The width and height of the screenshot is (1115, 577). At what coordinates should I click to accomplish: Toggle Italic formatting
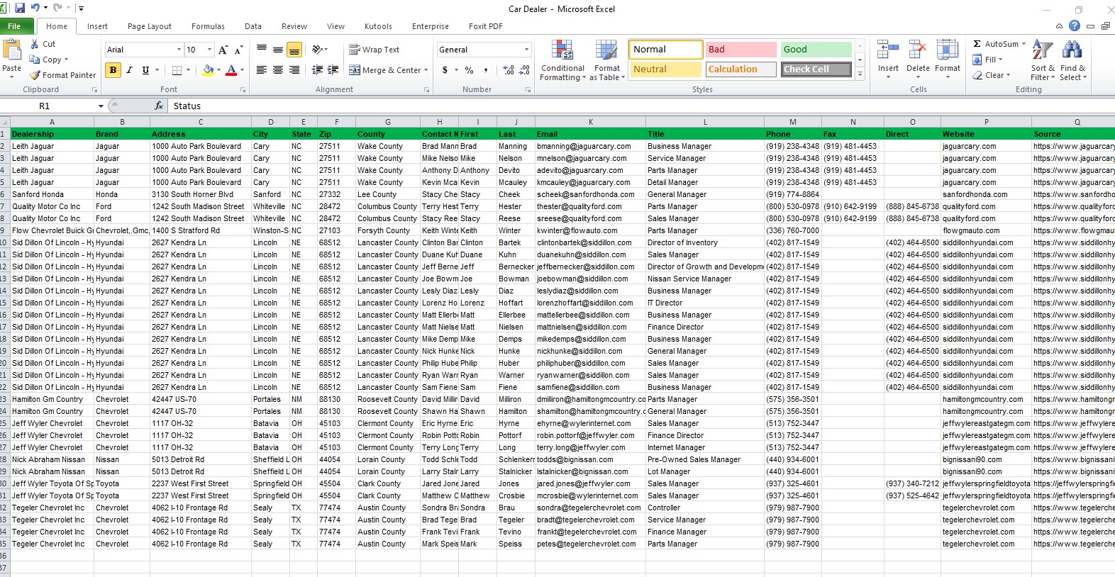129,70
